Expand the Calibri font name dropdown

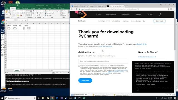coord(20,11)
